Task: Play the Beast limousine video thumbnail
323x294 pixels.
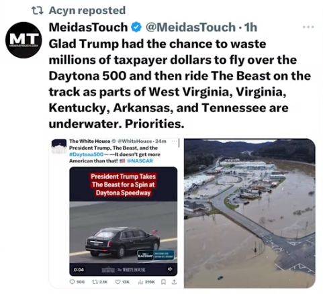Action: 124,222
